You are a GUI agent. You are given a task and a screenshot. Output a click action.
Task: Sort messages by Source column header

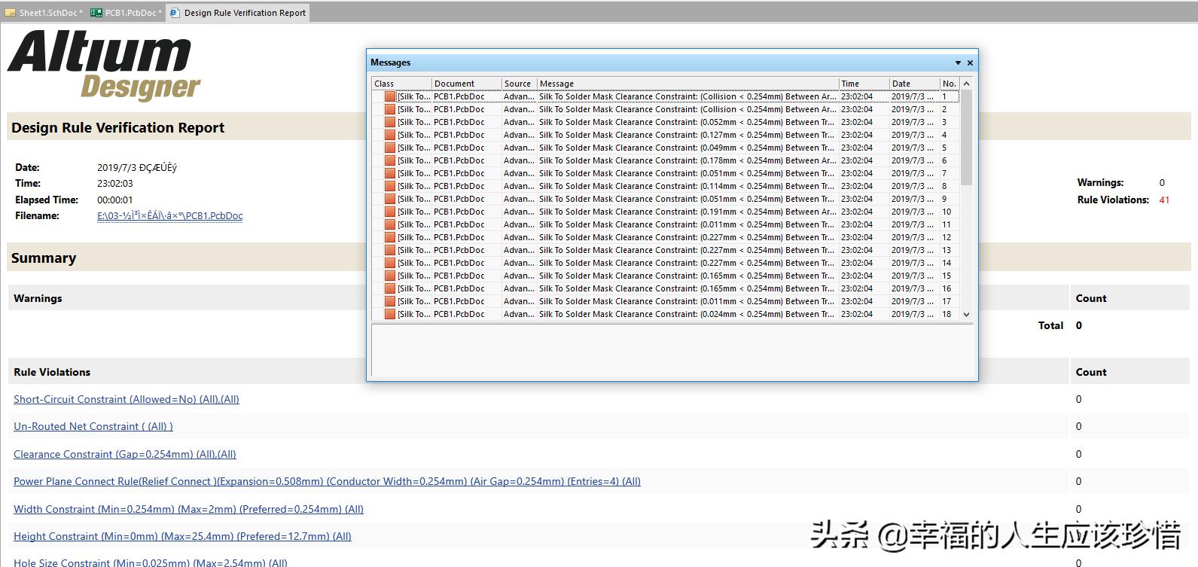tap(519, 84)
